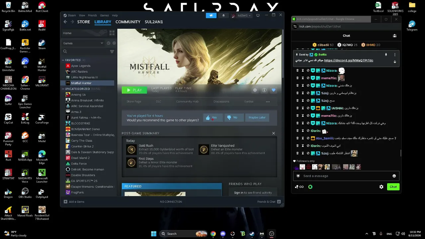Unpin the BotRix pinned message
The width and height of the screenshot is (425, 239).
click(386, 54)
